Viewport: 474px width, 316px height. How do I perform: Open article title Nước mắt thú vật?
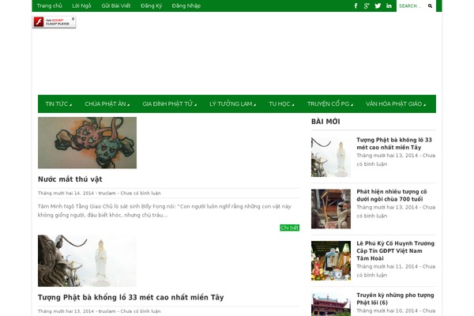[x=70, y=179]
